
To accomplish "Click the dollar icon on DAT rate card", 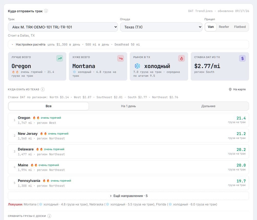I will pos(242,58).
